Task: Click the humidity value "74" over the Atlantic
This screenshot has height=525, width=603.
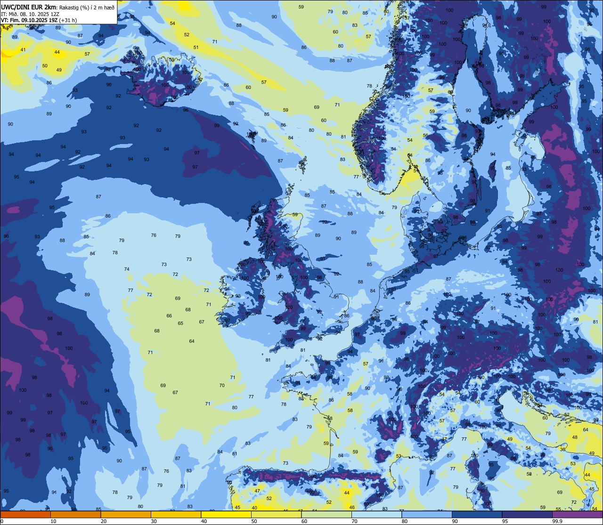Action: 127,269
